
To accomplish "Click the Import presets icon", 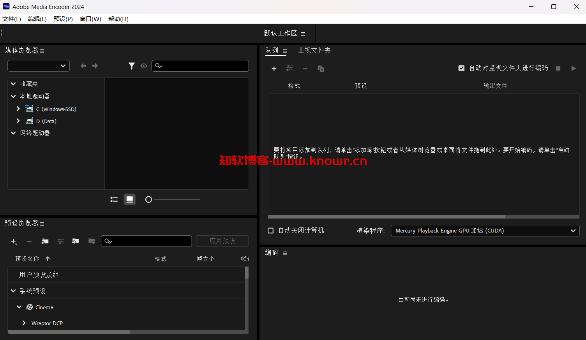I will point(76,241).
